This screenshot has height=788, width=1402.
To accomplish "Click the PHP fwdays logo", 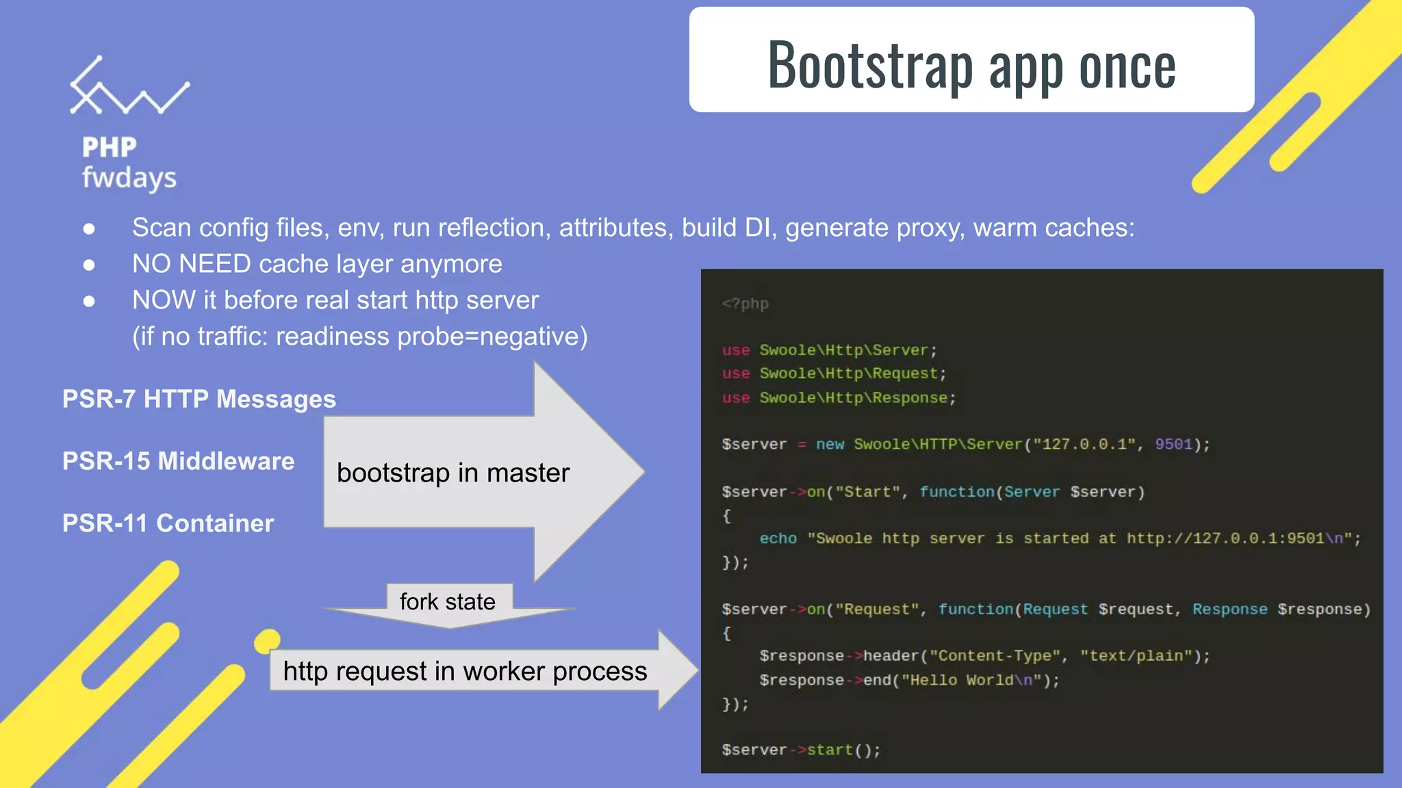I will (x=129, y=124).
